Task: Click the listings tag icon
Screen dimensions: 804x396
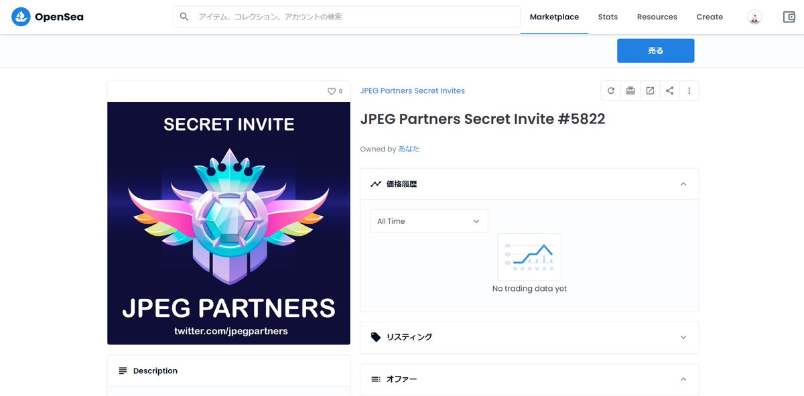Action: (x=376, y=337)
